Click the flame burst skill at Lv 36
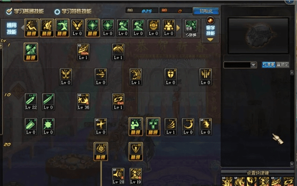The width and height of the screenshot is (297, 186). click(83, 101)
